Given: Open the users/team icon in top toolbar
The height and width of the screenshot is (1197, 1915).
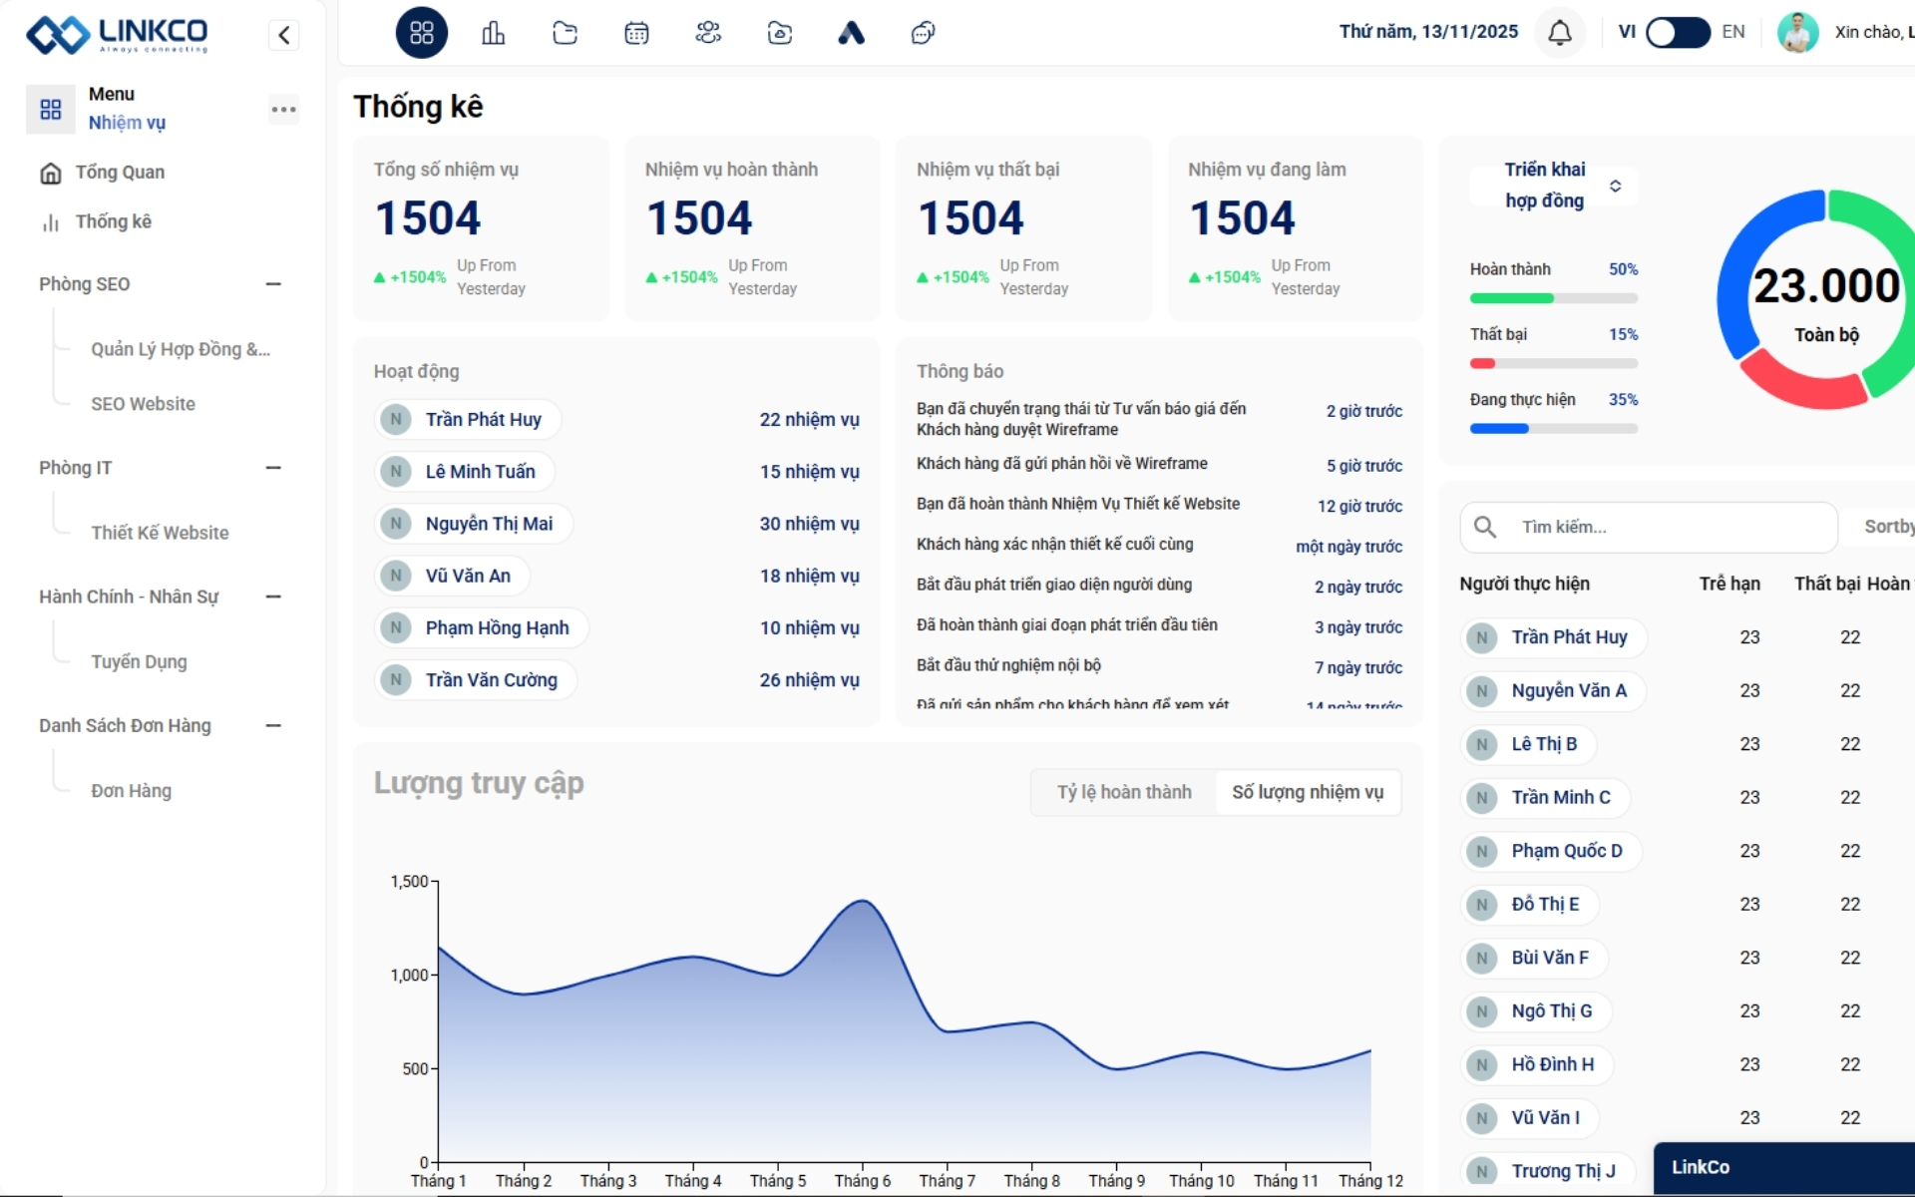Looking at the screenshot, I should tap(708, 33).
